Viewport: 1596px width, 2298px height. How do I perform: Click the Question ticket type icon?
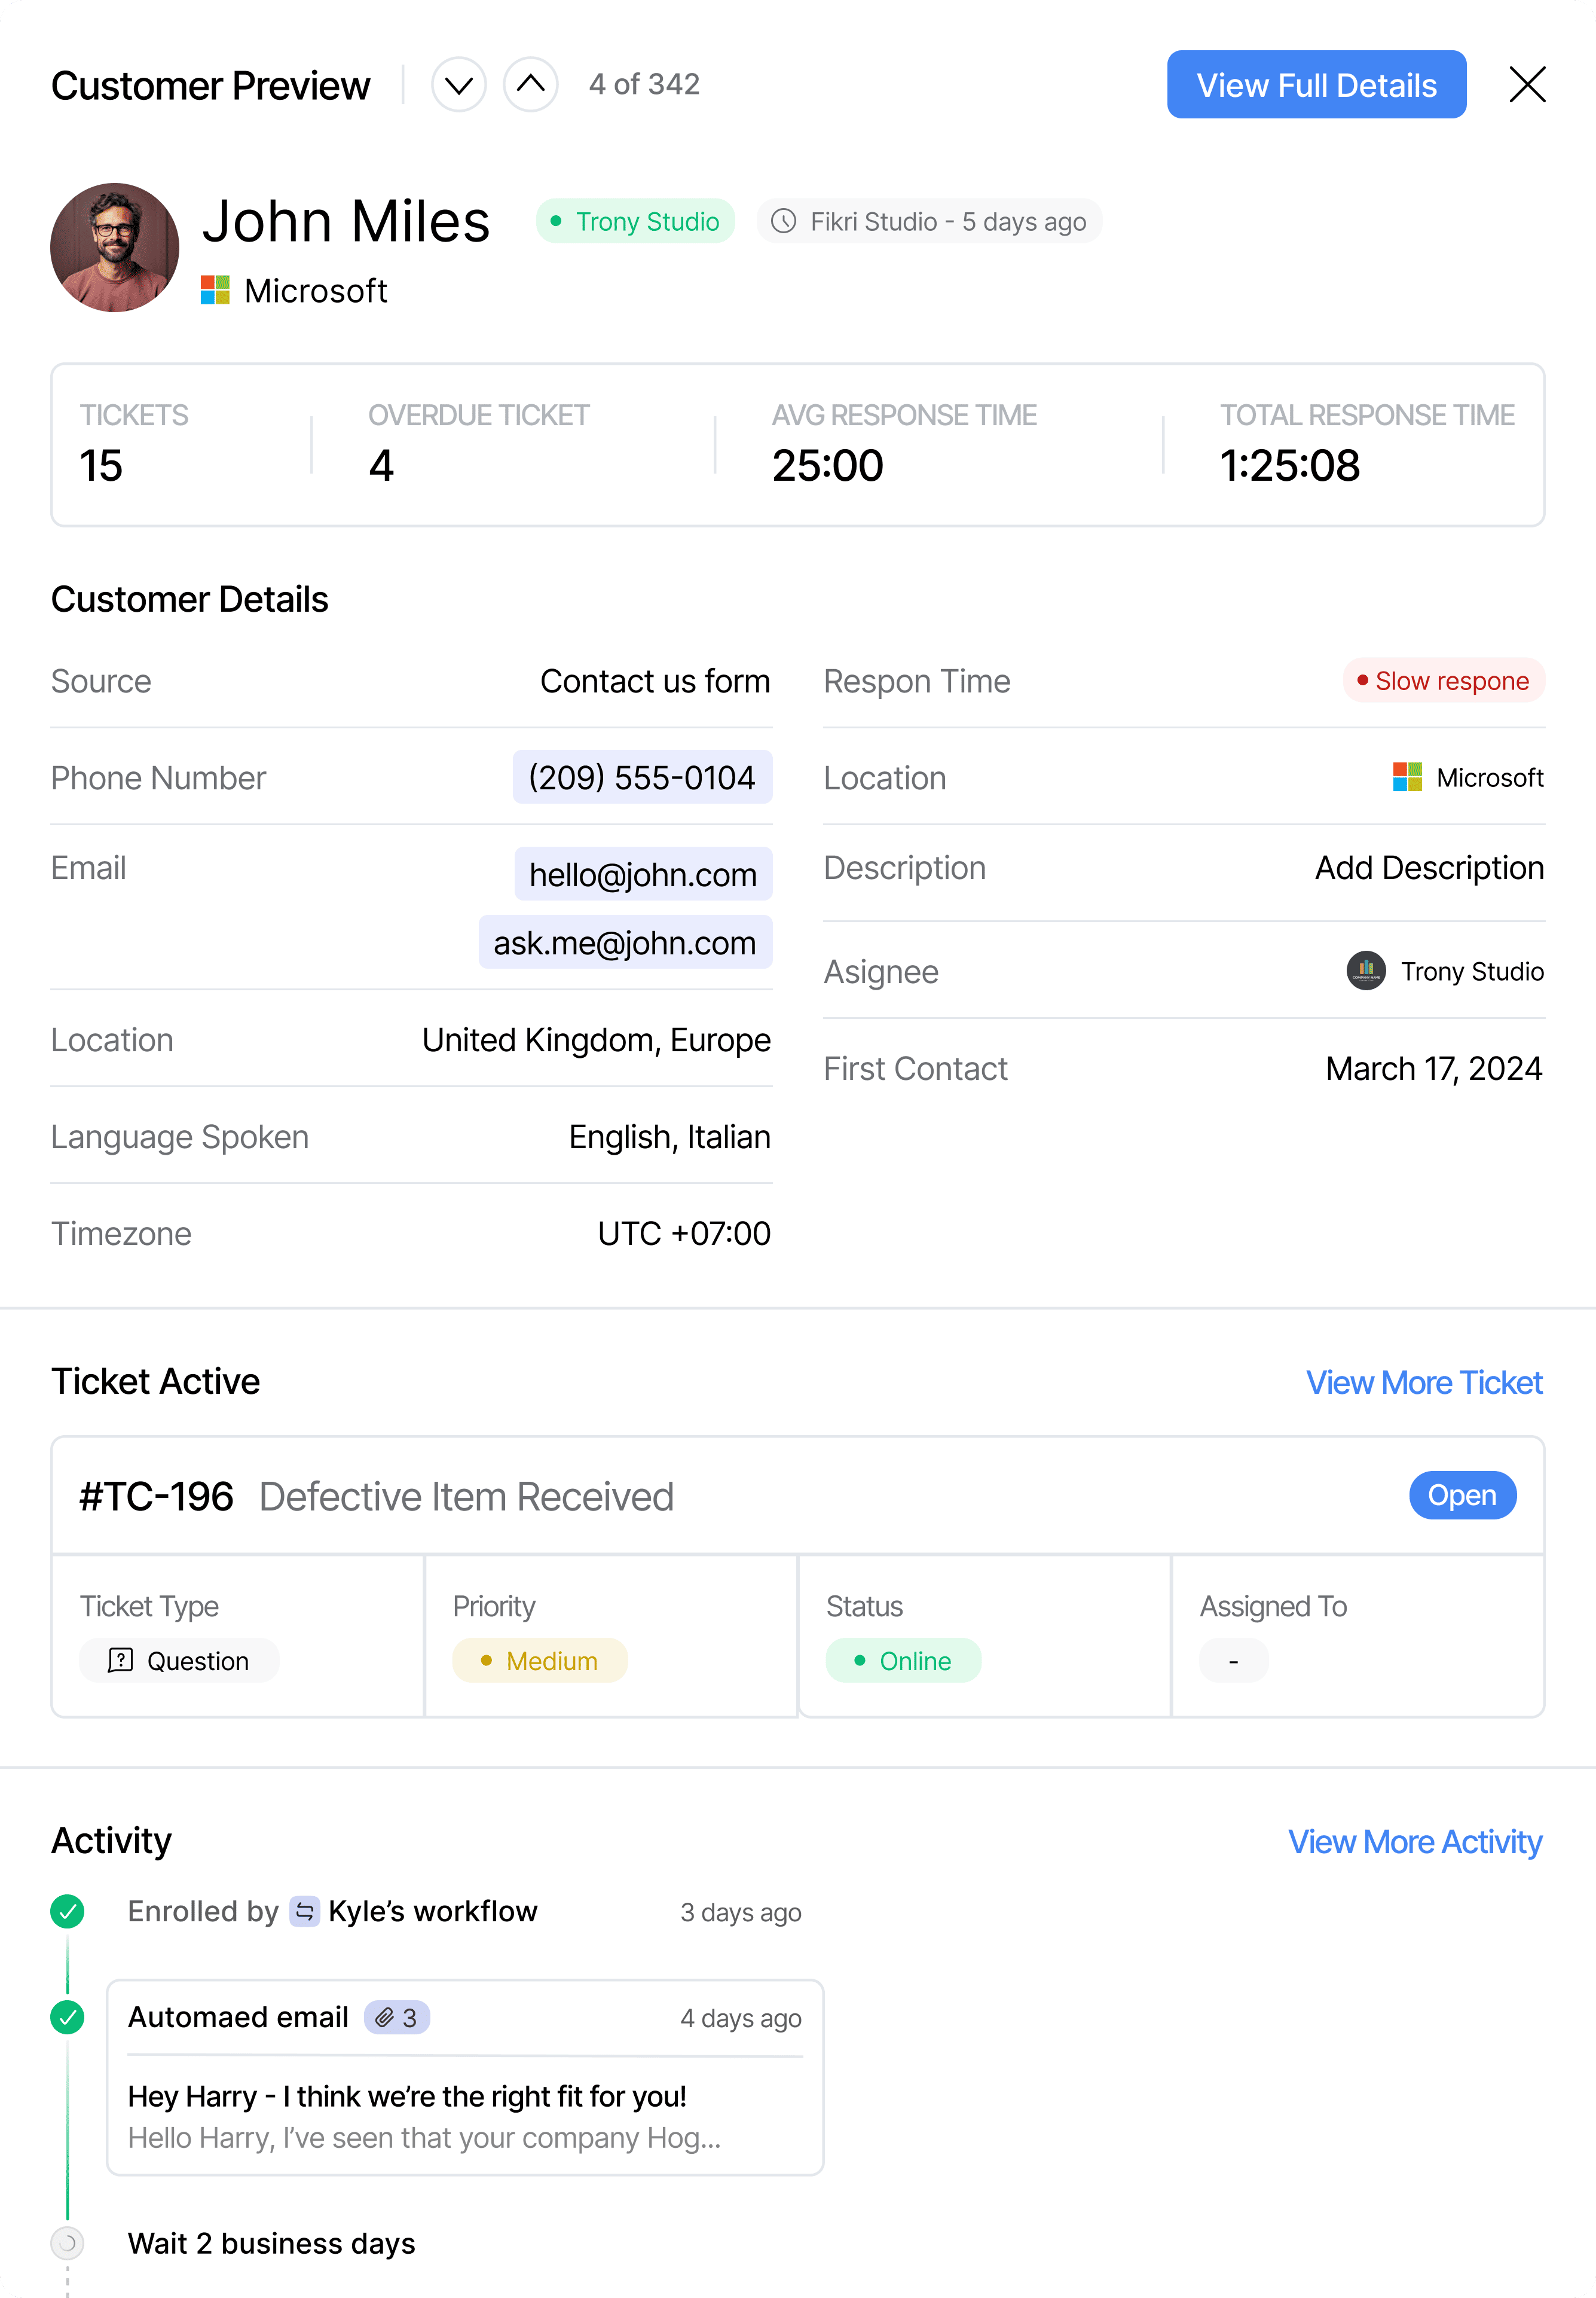[120, 1660]
